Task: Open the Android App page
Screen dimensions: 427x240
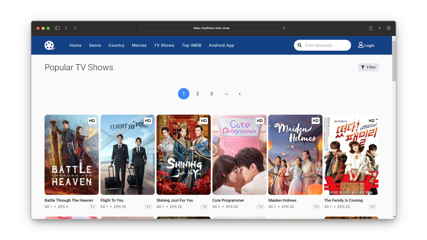Action: click(222, 45)
